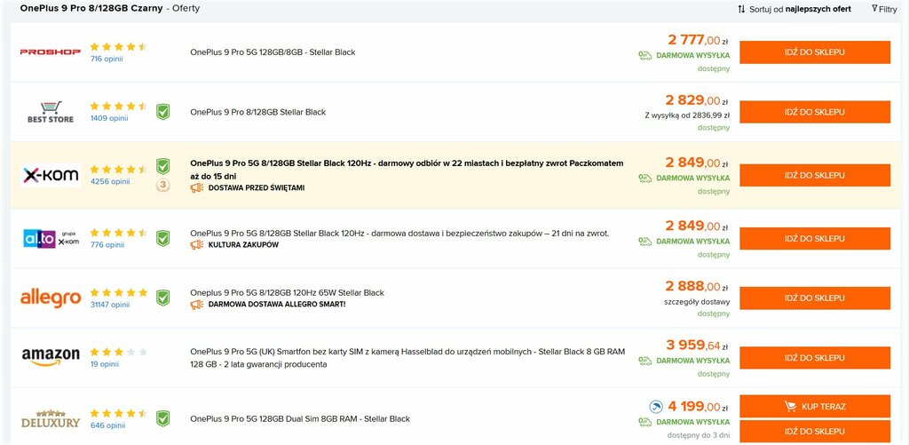Open Amazon offer title mentioning Hasselblad
909x445 pixels.
tap(407, 358)
